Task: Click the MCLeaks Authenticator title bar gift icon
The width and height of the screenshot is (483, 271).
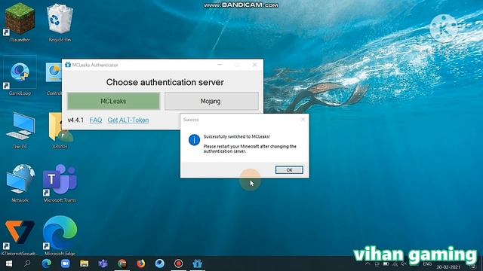Action: [68, 65]
